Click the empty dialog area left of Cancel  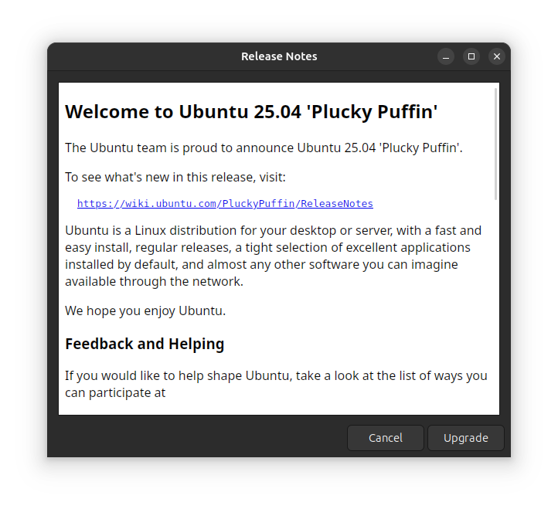193,438
